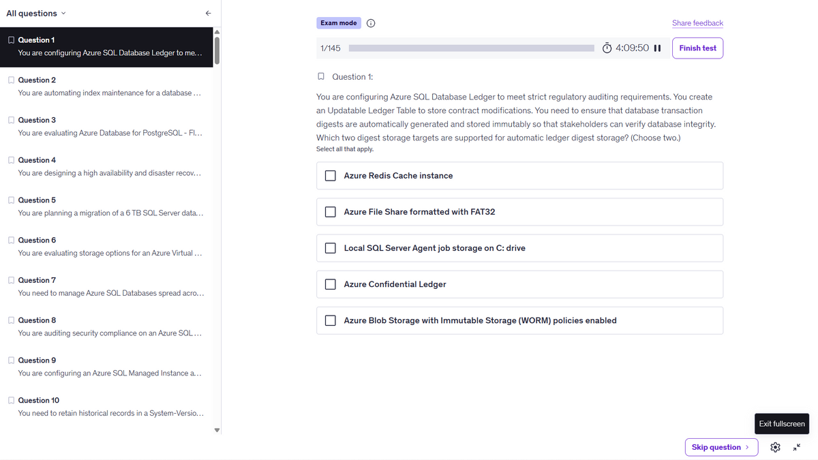Click the exam progress bar

pos(472,48)
